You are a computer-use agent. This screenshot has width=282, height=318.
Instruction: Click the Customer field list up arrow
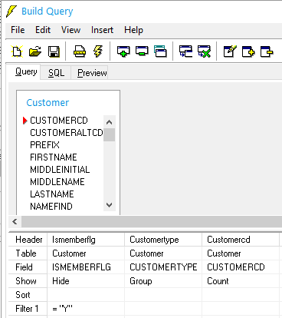[109, 122]
